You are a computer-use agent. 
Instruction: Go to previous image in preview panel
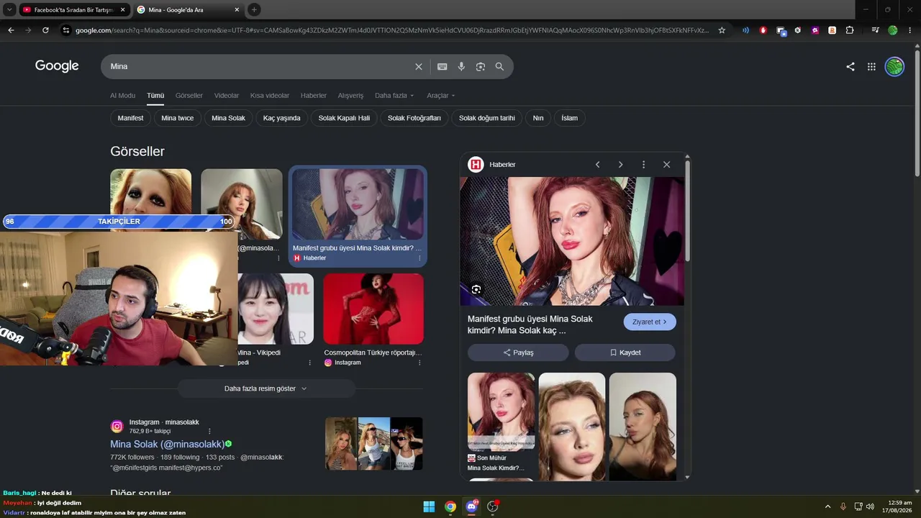pos(597,165)
